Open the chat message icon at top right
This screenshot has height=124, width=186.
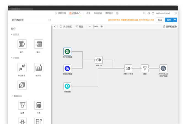[176, 13]
